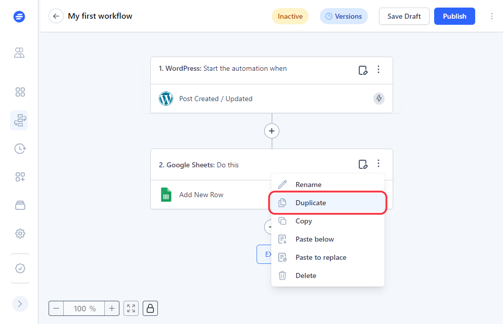
Task: Click the edit note icon on WordPress step
Action: pyautogui.click(x=363, y=70)
